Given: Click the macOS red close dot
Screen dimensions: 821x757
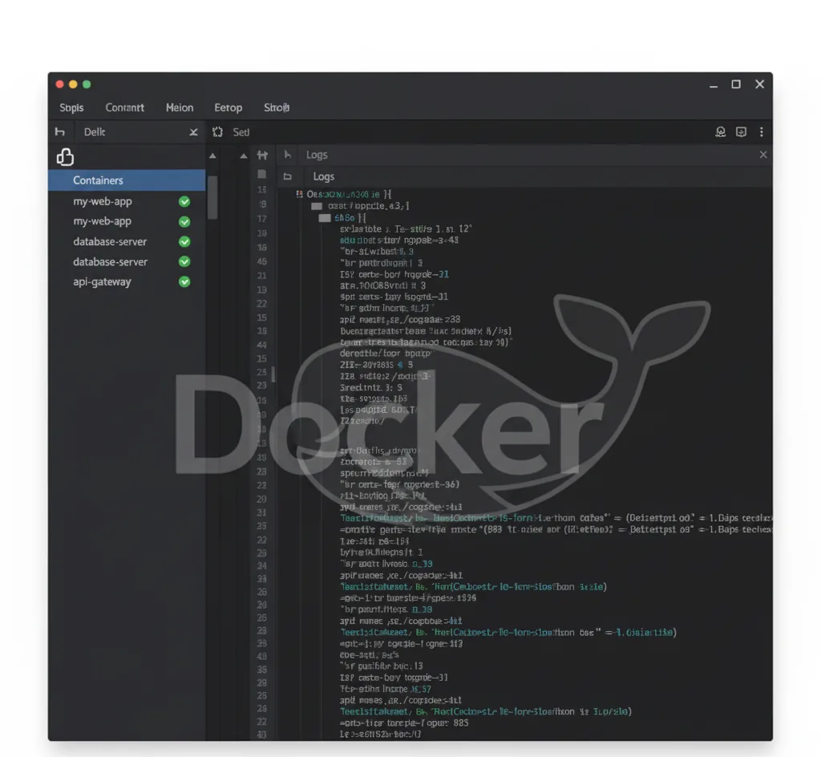Looking at the screenshot, I should (59, 84).
